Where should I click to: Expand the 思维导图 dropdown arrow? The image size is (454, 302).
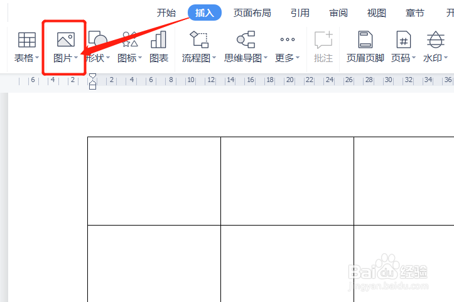265,58
